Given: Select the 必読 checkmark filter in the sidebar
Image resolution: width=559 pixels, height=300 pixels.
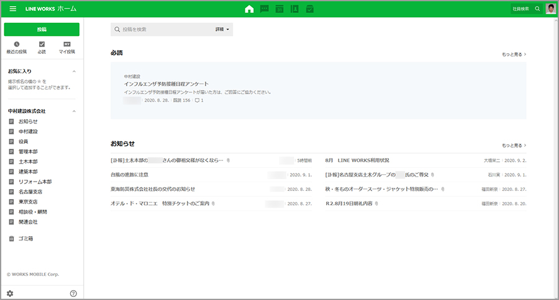Looking at the screenshot, I should [42, 48].
